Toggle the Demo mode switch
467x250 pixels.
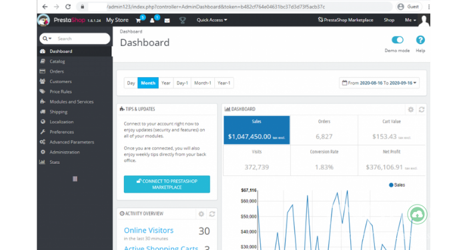click(398, 40)
